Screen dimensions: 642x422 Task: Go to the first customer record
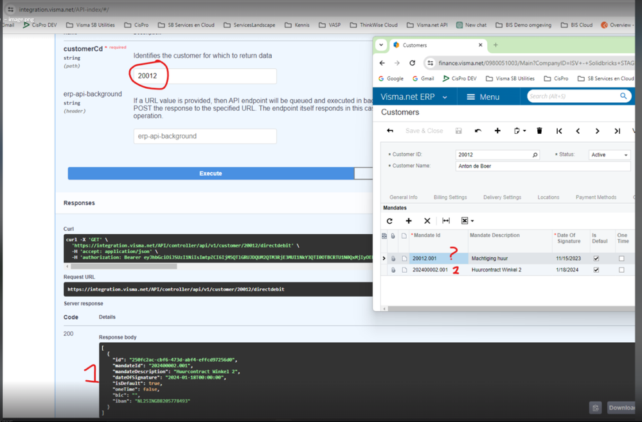[559, 131]
